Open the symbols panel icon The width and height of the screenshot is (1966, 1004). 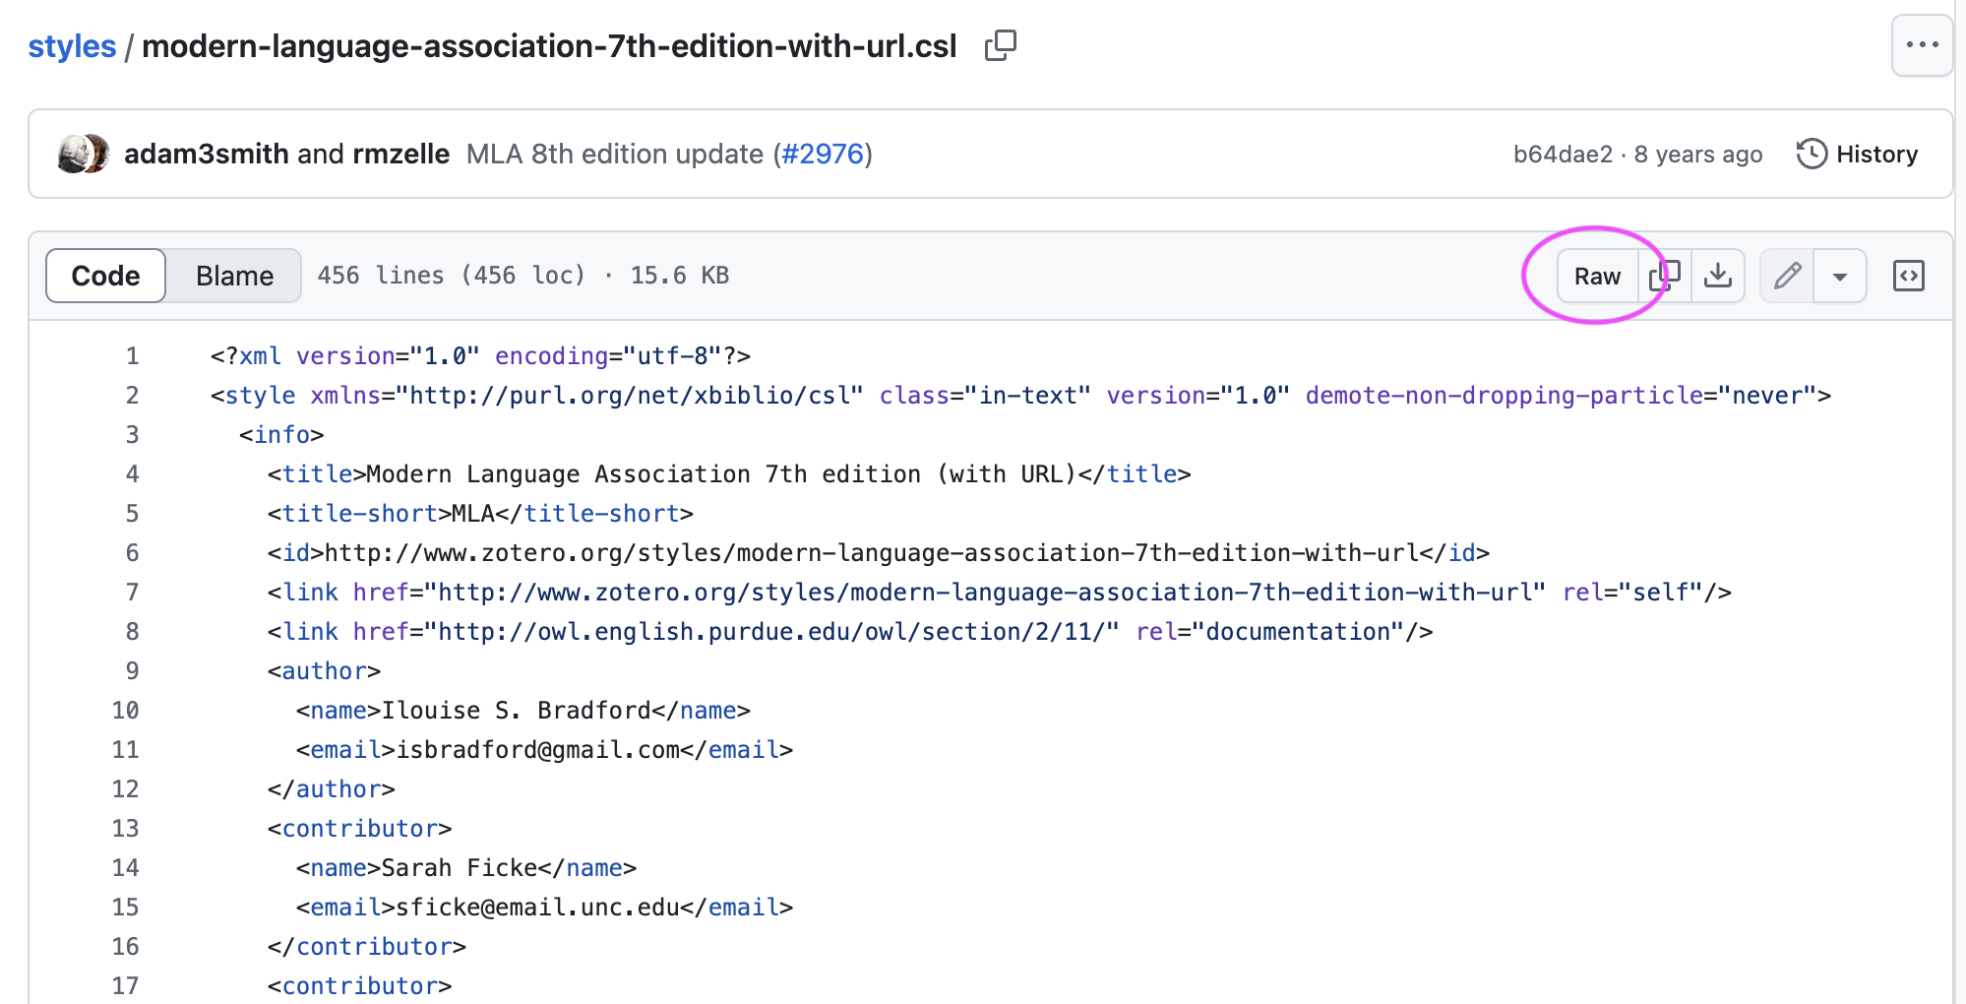1908,277
